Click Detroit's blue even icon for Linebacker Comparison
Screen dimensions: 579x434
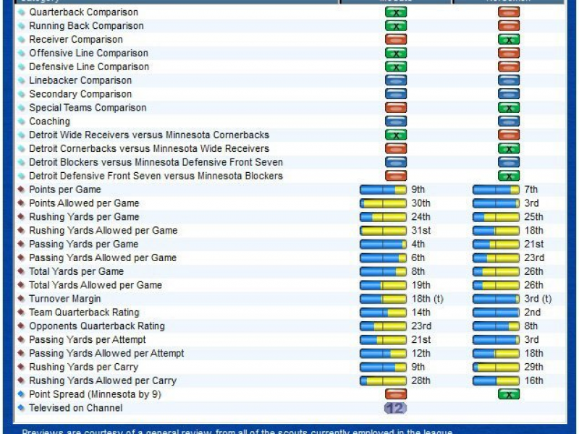click(x=396, y=80)
